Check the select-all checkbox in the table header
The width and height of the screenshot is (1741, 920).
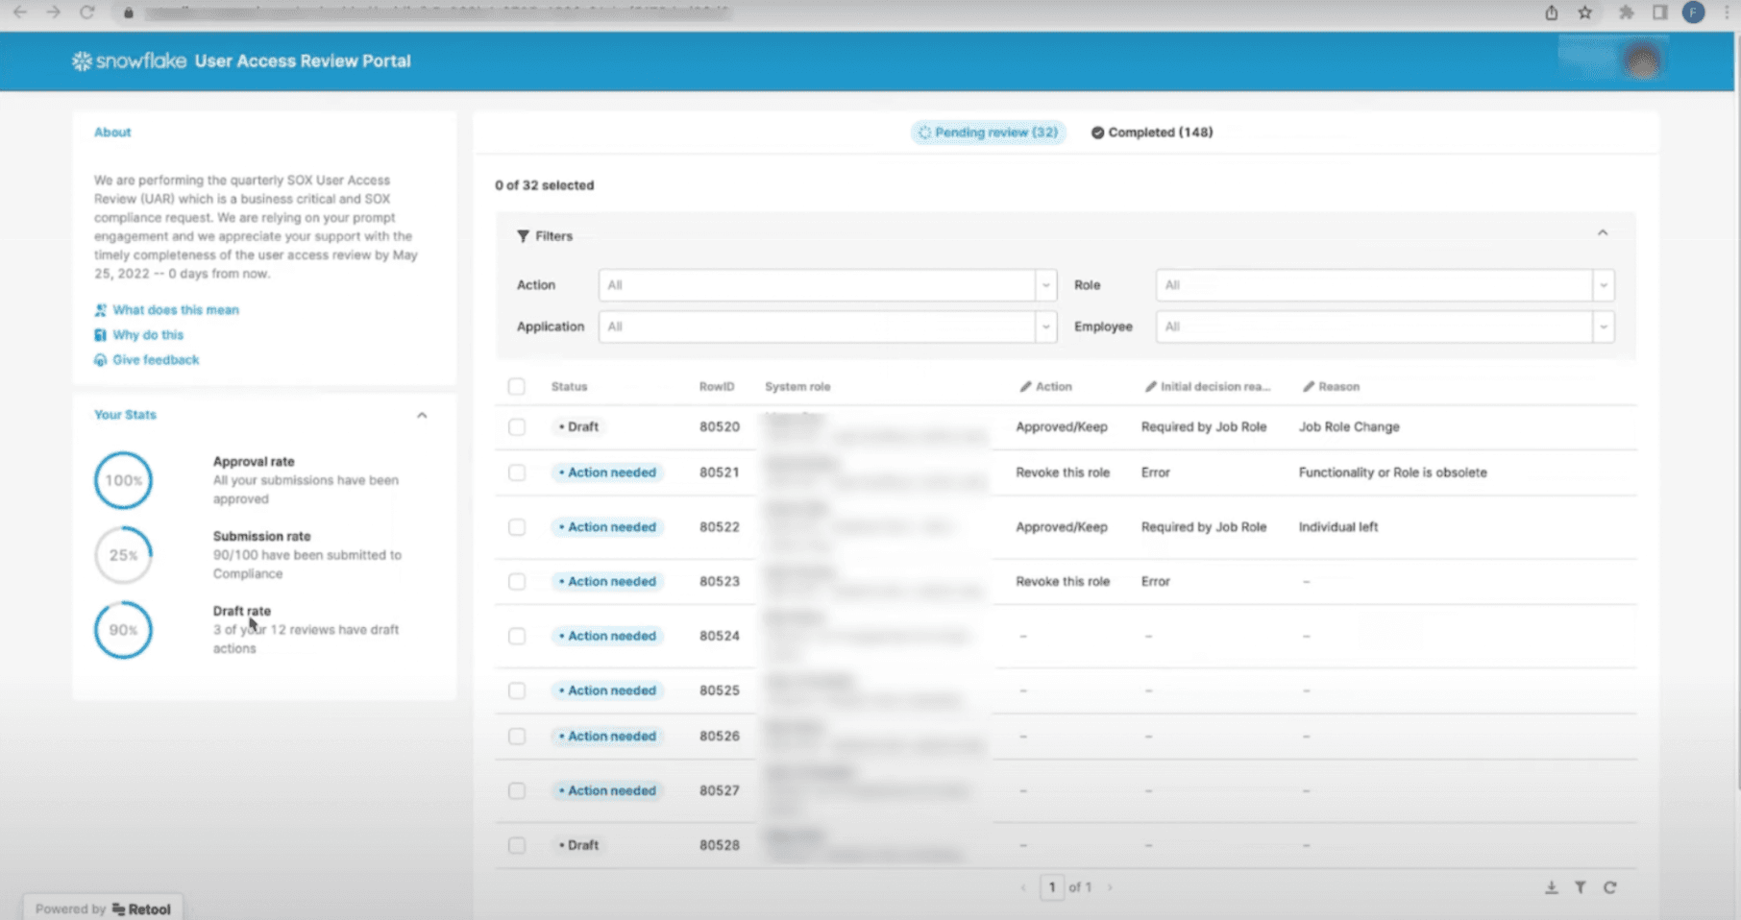(517, 386)
